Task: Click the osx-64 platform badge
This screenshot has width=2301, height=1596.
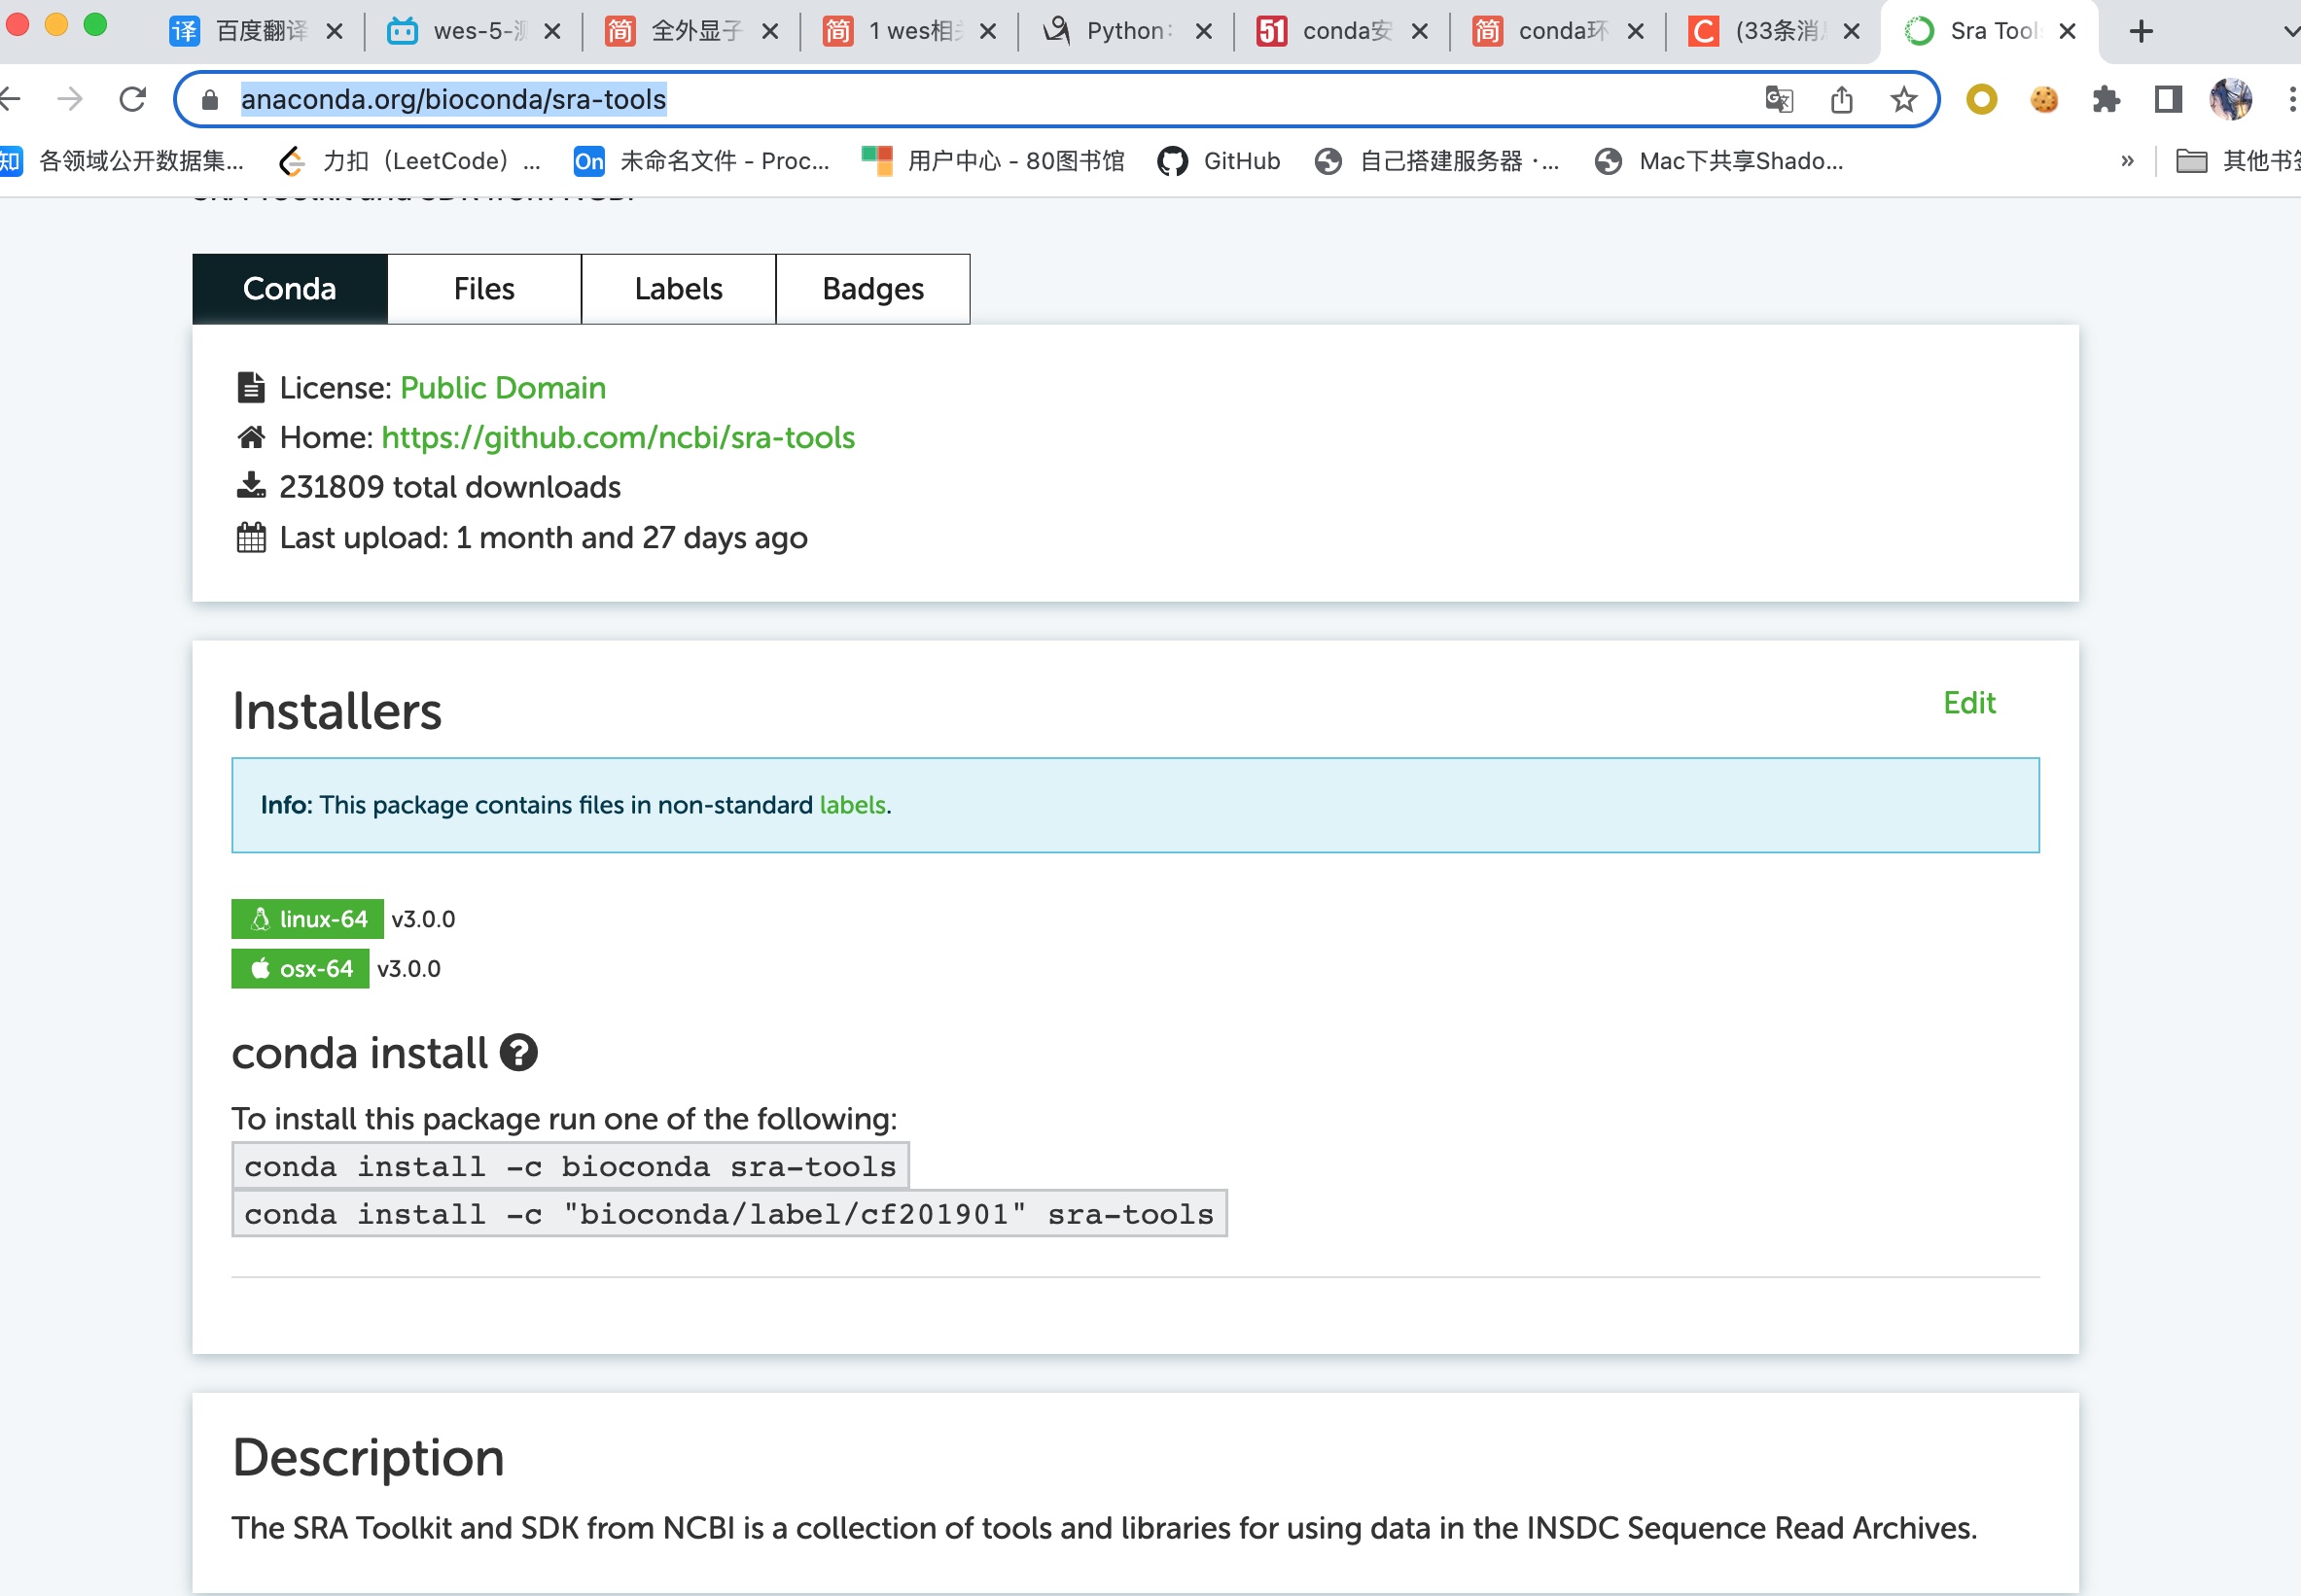Action: click(x=301, y=968)
